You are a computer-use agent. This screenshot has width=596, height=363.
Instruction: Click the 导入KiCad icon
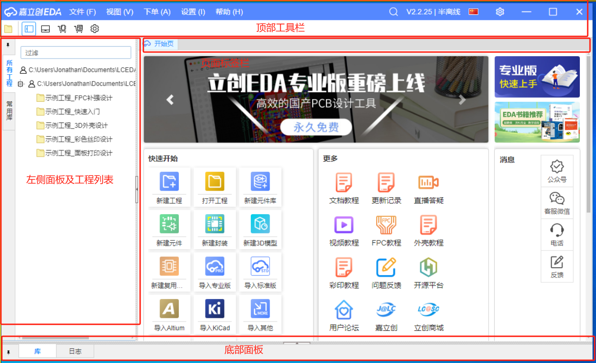point(215,309)
